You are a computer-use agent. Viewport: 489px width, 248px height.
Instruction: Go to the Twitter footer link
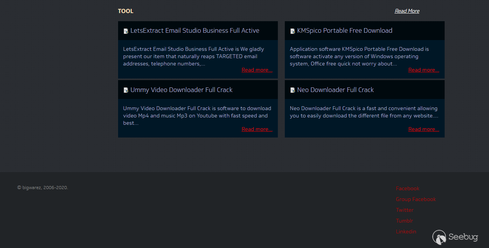pos(404,210)
